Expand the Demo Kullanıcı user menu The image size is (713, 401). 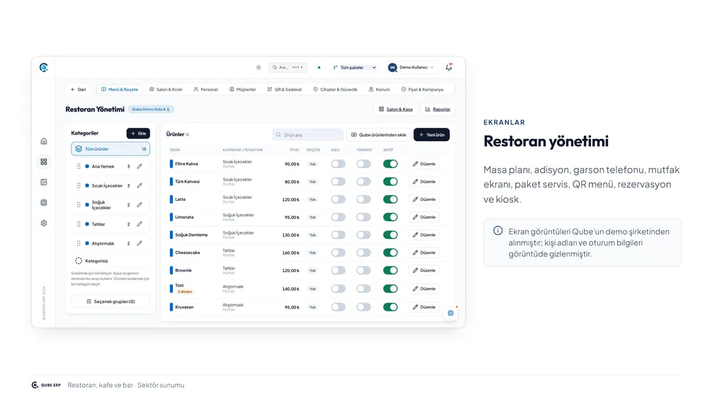pos(411,68)
